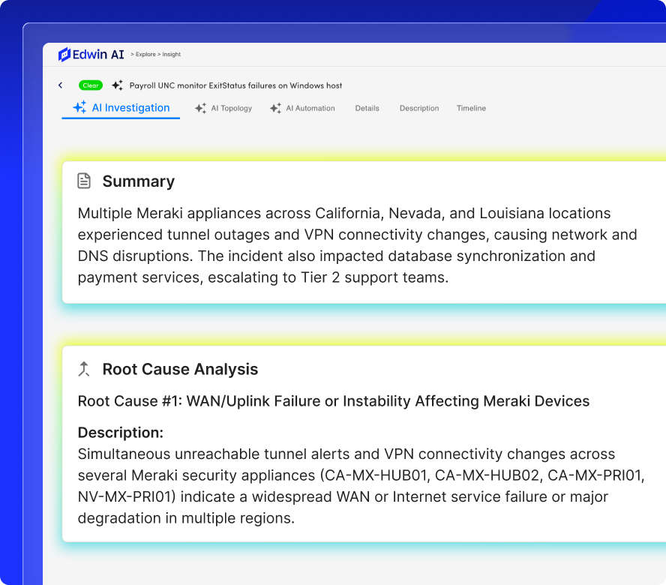Screen dimensions: 666x585
Task: Click the Explore breadcrumb link
Action: tap(145, 55)
